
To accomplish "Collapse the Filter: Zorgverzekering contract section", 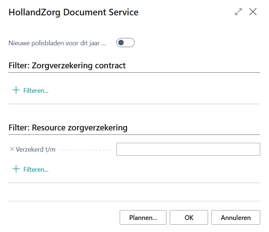I will (x=67, y=66).
